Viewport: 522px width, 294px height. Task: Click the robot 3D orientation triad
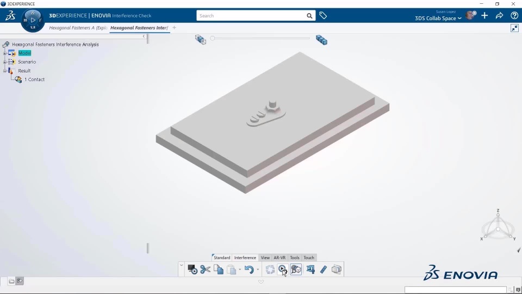pos(498,225)
